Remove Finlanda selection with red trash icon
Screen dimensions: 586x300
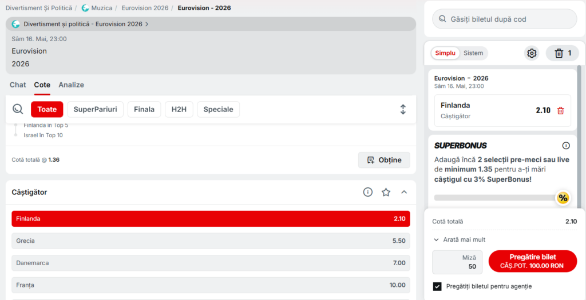[561, 110]
